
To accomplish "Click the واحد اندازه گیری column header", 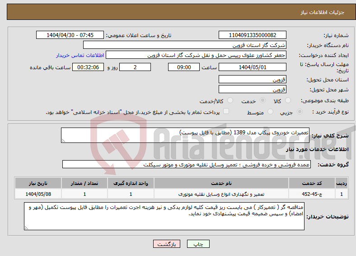I will click(x=131, y=183).
